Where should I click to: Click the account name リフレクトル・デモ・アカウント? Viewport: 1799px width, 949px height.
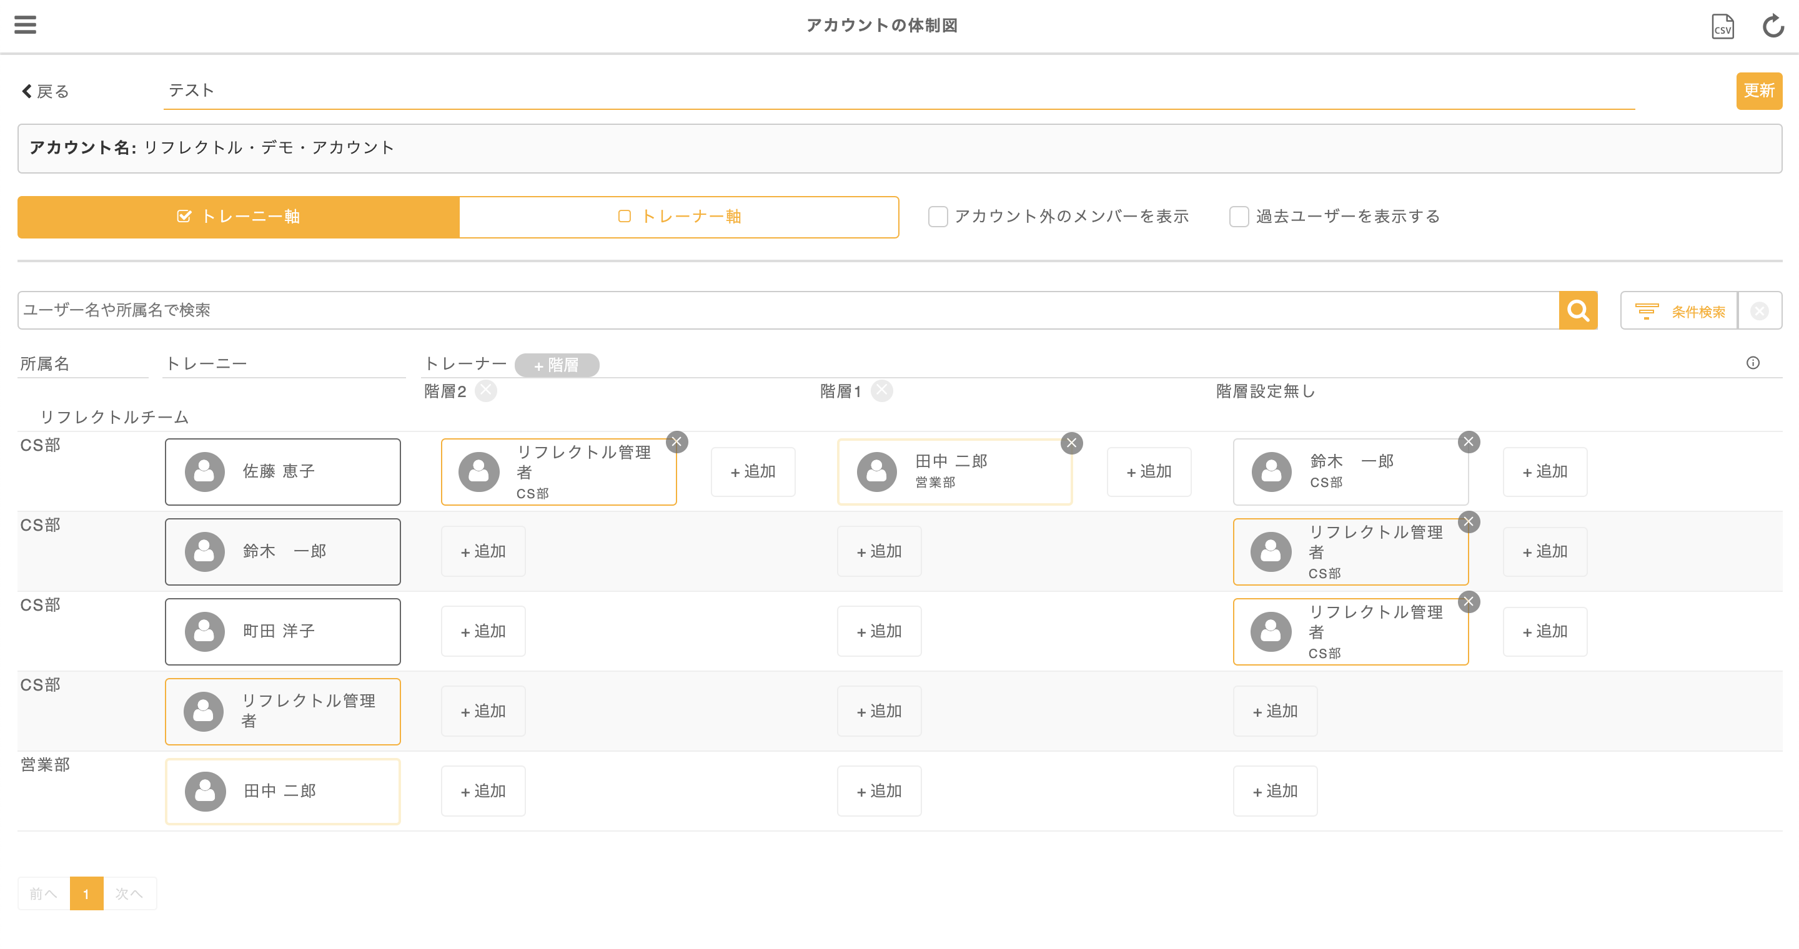269,147
